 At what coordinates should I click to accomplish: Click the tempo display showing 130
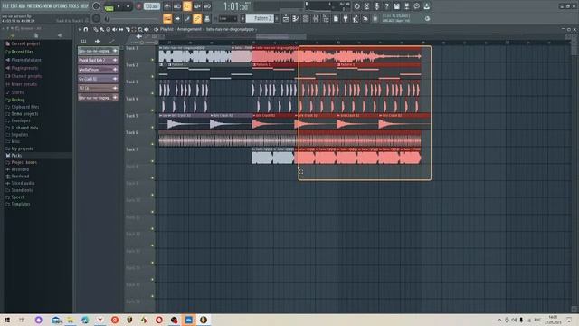point(151,6)
